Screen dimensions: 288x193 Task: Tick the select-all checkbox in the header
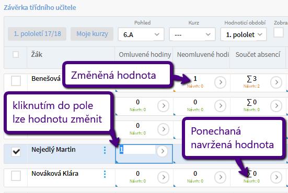tap(16, 54)
